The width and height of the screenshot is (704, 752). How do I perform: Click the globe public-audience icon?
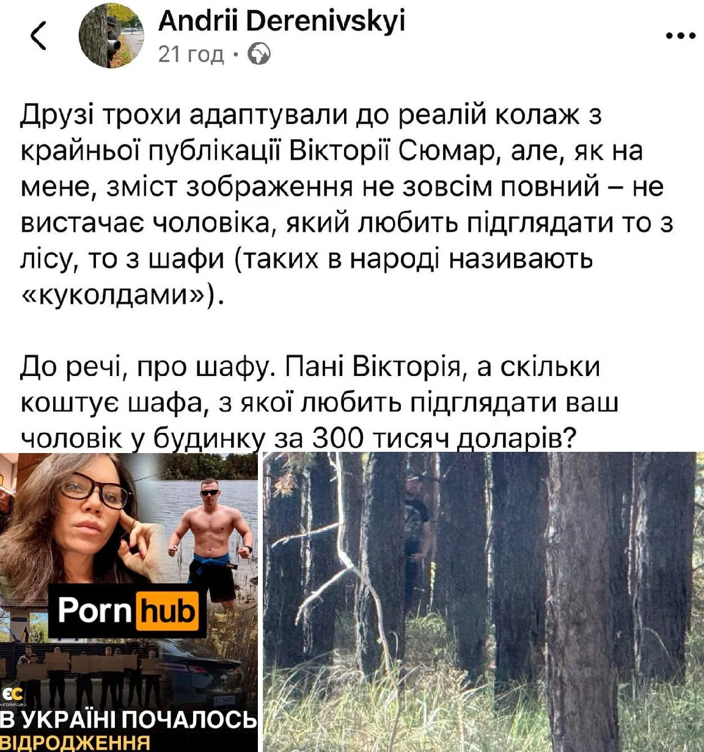coord(259,55)
